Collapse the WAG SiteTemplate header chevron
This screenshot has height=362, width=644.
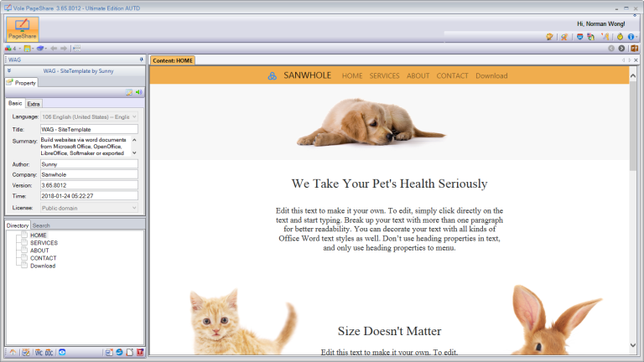click(9, 70)
